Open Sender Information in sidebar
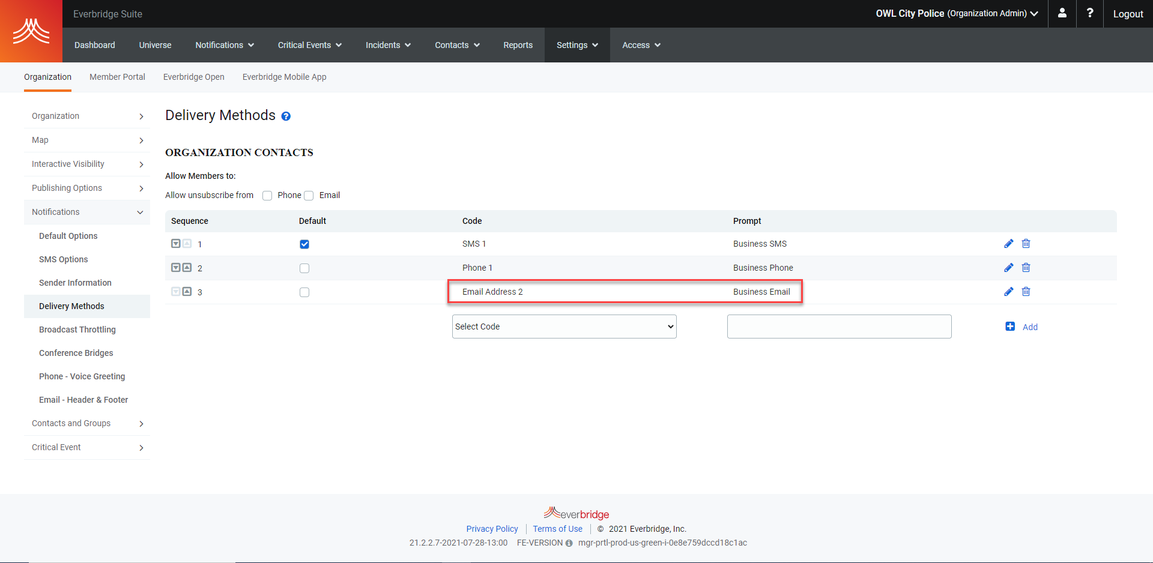1153x563 pixels. (x=75, y=283)
